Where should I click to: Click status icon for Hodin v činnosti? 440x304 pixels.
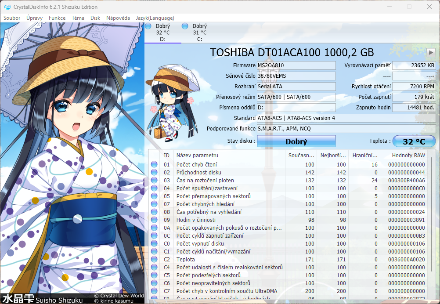click(x=154, y=220)
